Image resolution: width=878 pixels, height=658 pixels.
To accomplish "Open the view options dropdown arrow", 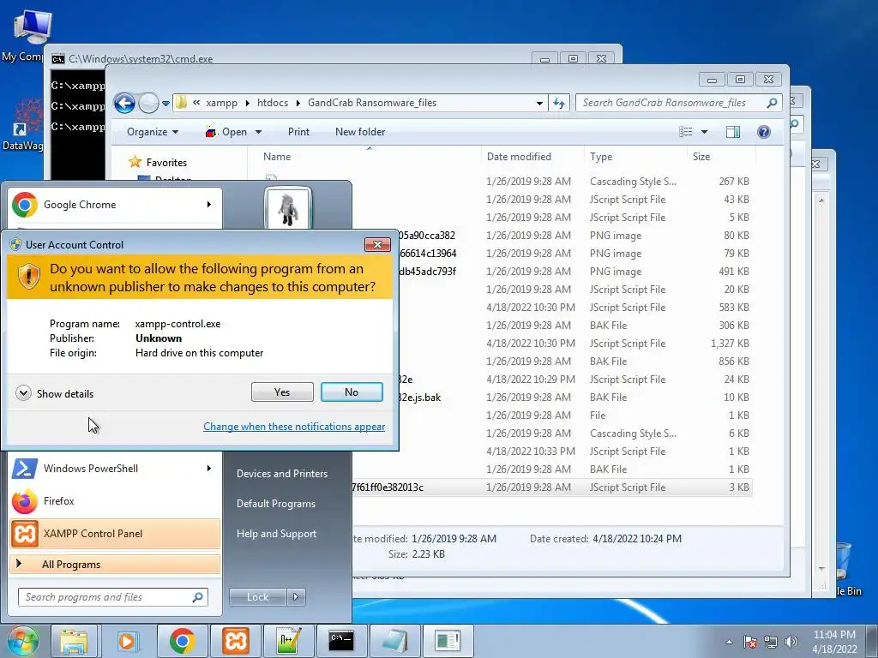I will point(705,132).
